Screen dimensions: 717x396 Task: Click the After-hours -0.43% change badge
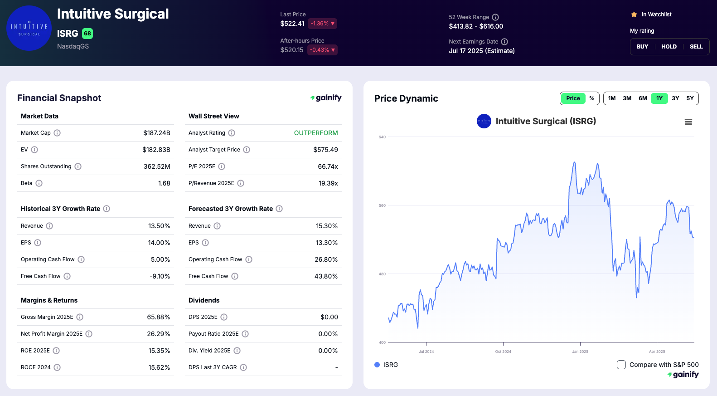pyautogui.click(x=322, y=50)
